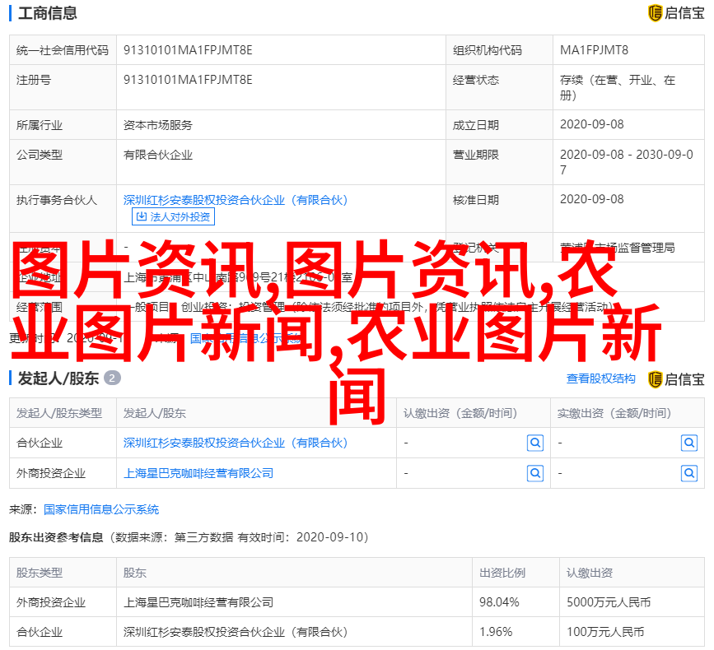Select the 组织机构代码 value MA1FPJMT8
Image resolution: width=714 pixels, height=650 pixels.
pos(594,50)
